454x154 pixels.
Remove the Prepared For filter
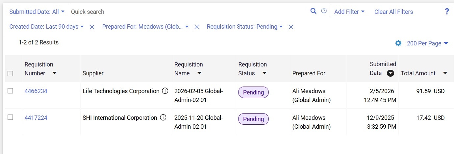click(x=196, y=27)
